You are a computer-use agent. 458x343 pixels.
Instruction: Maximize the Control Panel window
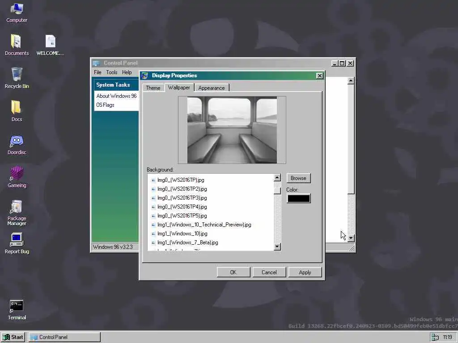[342, 63]
